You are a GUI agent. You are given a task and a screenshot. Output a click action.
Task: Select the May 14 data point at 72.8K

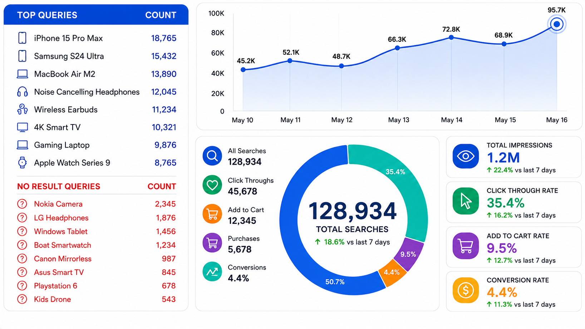click(x=451, y=38)
